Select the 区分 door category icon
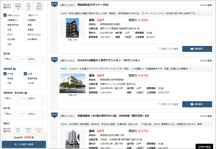Image resolution: width=216 pixels, height=149 pixels. pos(28,6)
